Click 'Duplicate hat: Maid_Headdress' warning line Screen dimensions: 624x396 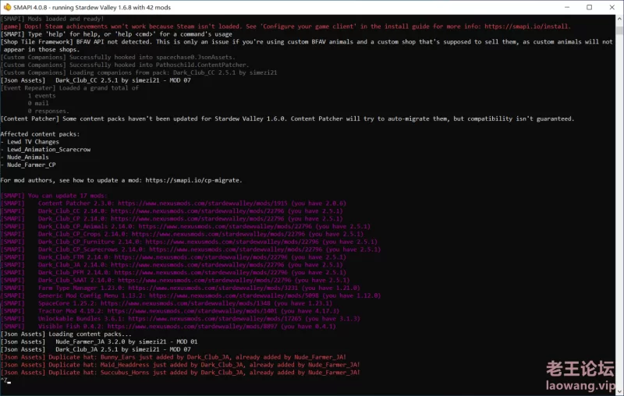point(180,365)
